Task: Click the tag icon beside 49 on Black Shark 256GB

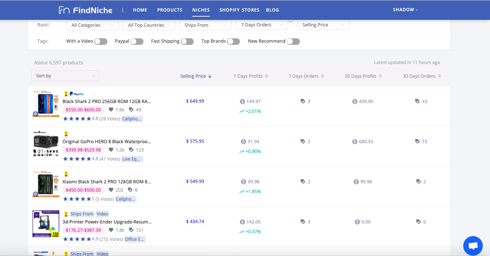Action: click(x=131, y=110)
